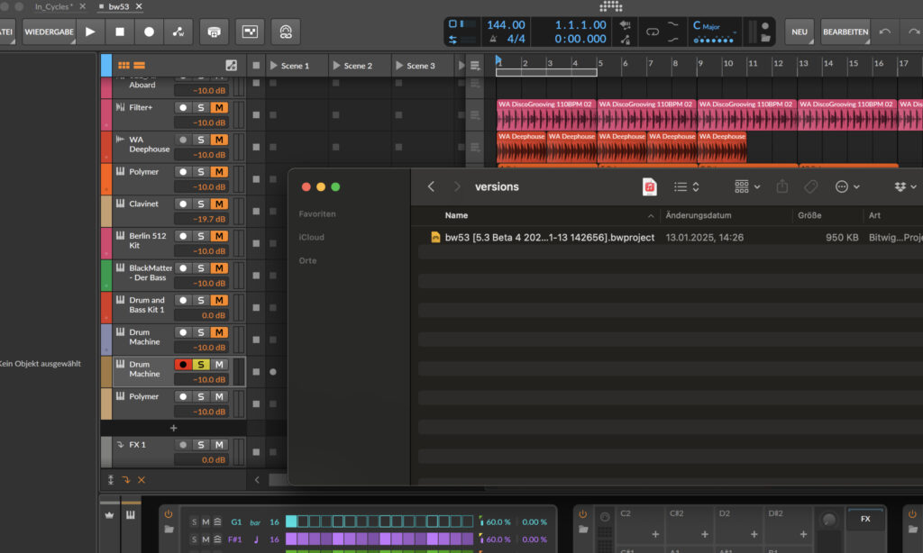The image size is (923, 553).
Task: Adjust Drum and Bass Kit 1 volume 0.0 dB
Action: (201, 315)
